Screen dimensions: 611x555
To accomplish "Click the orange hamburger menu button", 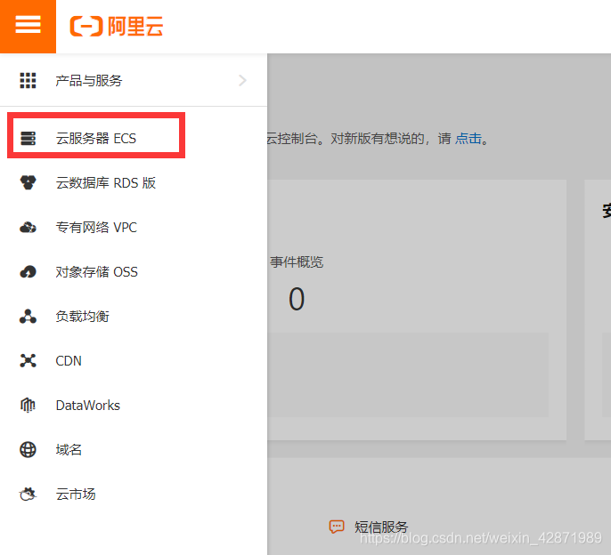I will click(x=28, y=26).
